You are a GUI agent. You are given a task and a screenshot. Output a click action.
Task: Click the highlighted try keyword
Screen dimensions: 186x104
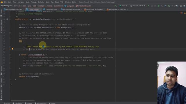tap(21, 41)
